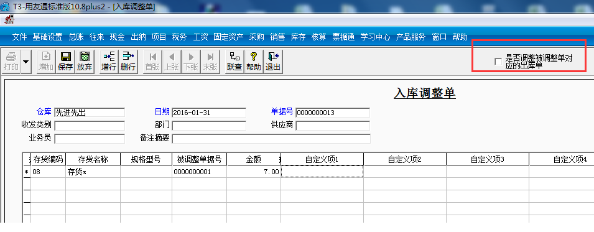594x232 pixels.
Task: Select the cell with inventory code 08
Action: click(x=48, y=172)
